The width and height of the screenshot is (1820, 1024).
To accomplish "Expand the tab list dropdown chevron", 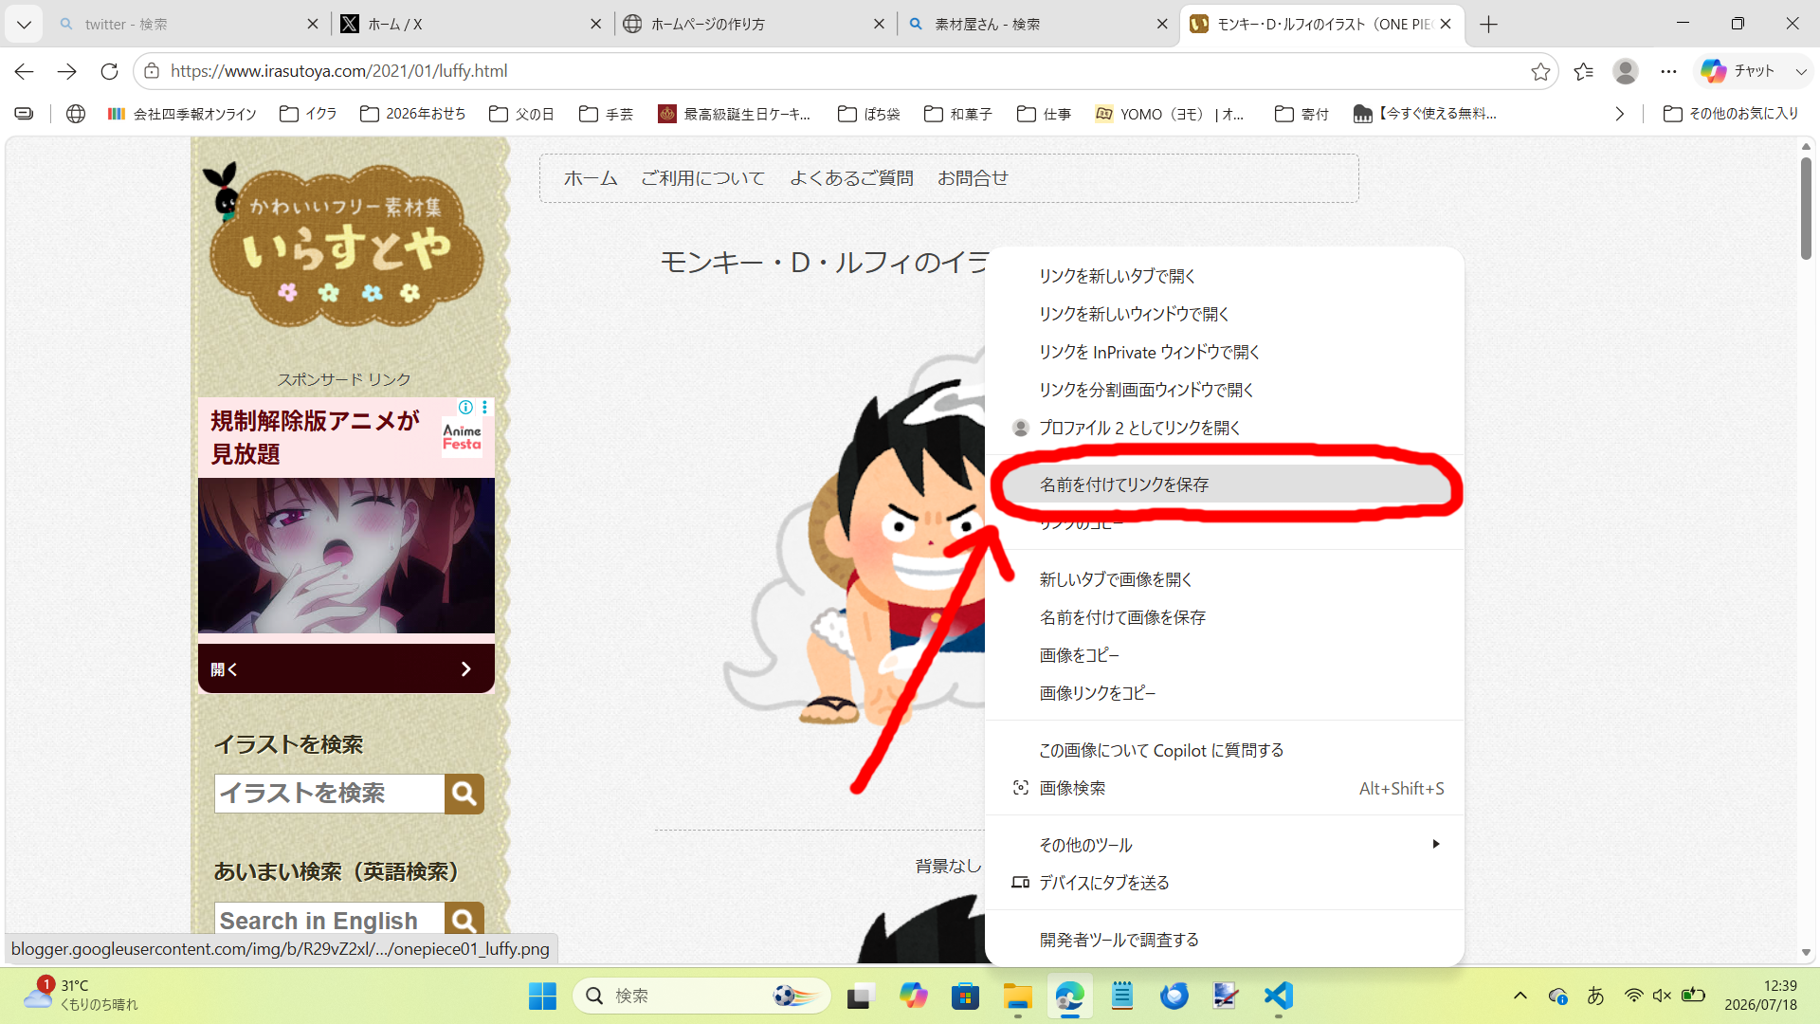I will [x=24, y=24].
